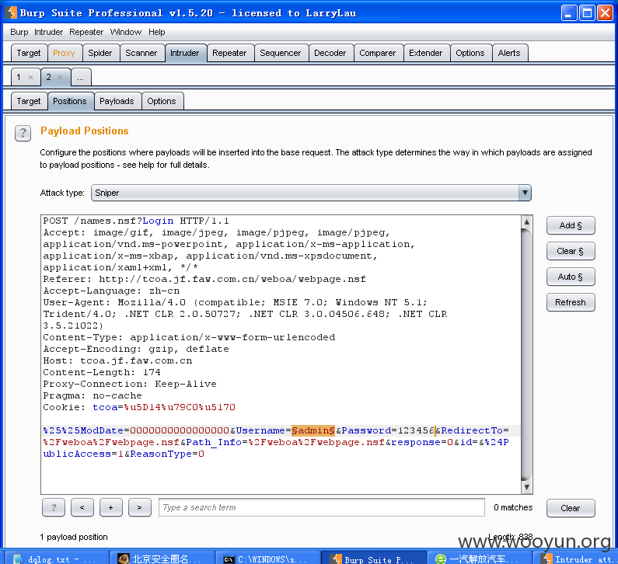Open the 一汽解放汽车 browser taskbar item

click(480, 557)
